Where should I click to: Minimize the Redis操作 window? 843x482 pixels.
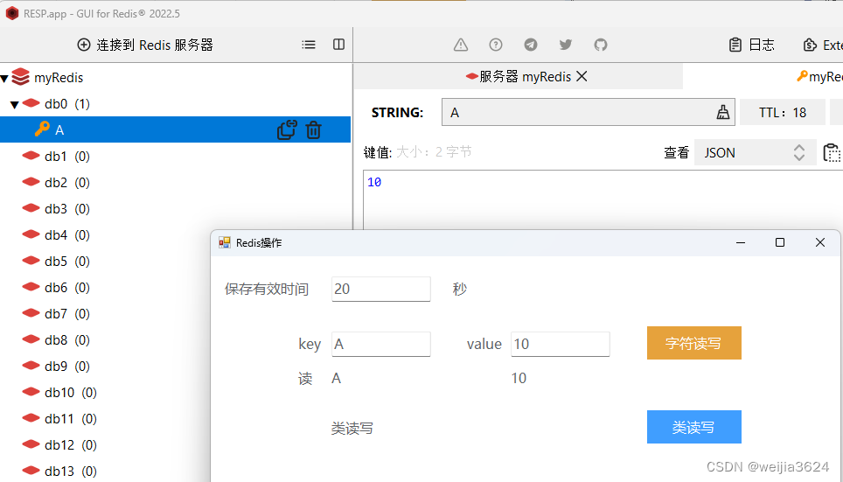(x=741, y=242)
